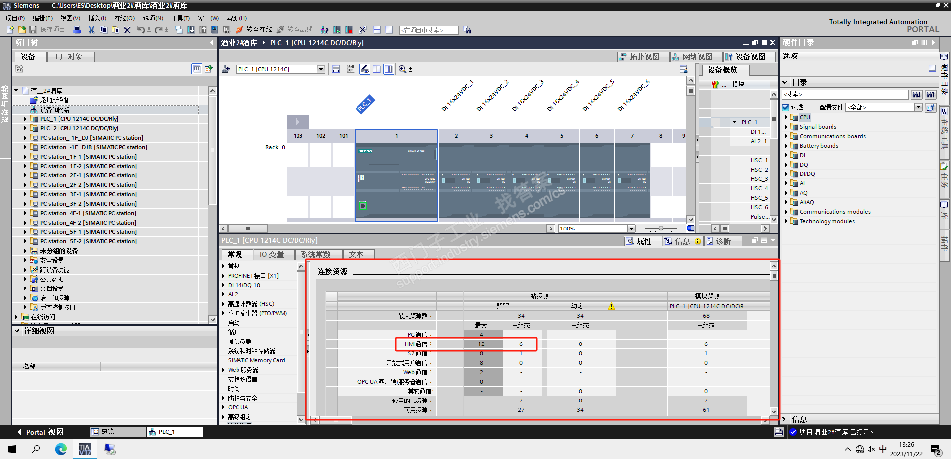Viewport: 951px width, 459px height.
Task: Split the editor space vertically
Action: click(389, 30)
